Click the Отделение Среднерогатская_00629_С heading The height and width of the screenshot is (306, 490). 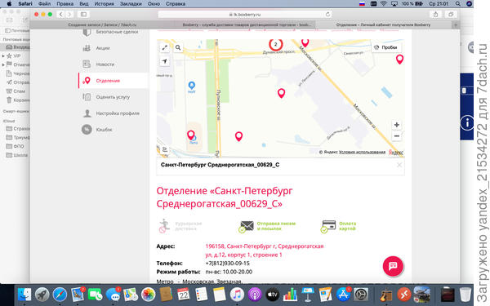pyautogui.click(x=225, y=197)
